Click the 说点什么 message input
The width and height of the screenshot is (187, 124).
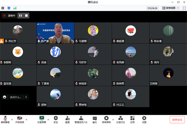pos(16,97)
